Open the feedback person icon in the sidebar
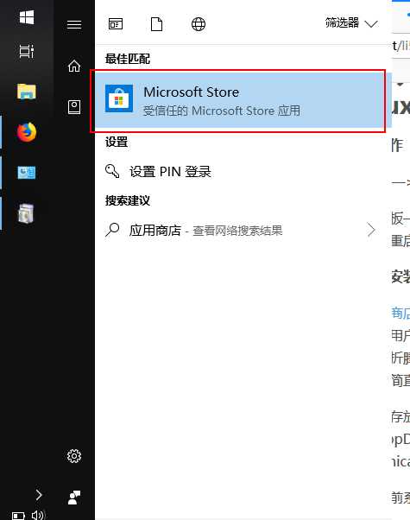Image resolution: width=410 pixels, height=520 pixels. click(x=74, y=498)
